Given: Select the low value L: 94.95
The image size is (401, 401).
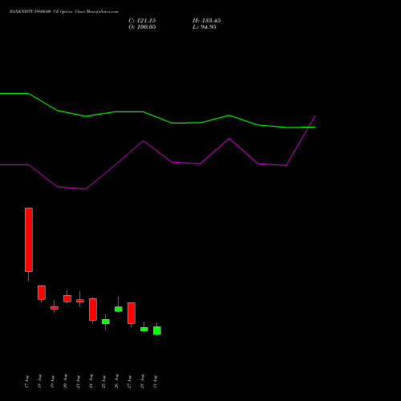Looking at the screenshot, I should coord(205,27).
